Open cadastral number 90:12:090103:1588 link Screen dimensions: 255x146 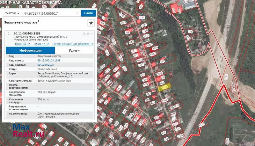click(x=49, y=60)
